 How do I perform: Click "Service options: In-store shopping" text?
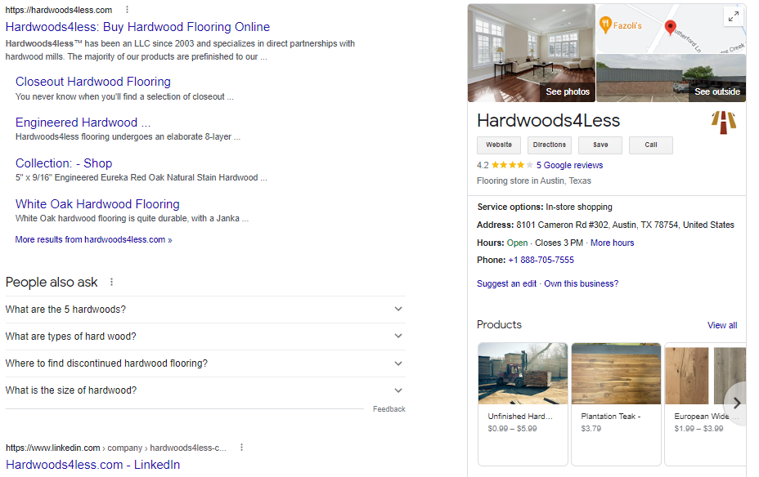(x=545, y=207)
